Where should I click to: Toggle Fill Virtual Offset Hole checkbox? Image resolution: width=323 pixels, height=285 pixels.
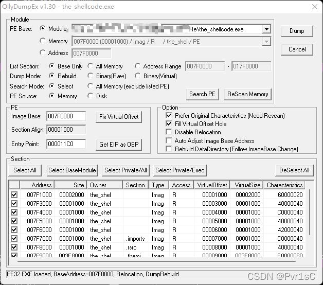click(x=169, y=123)
